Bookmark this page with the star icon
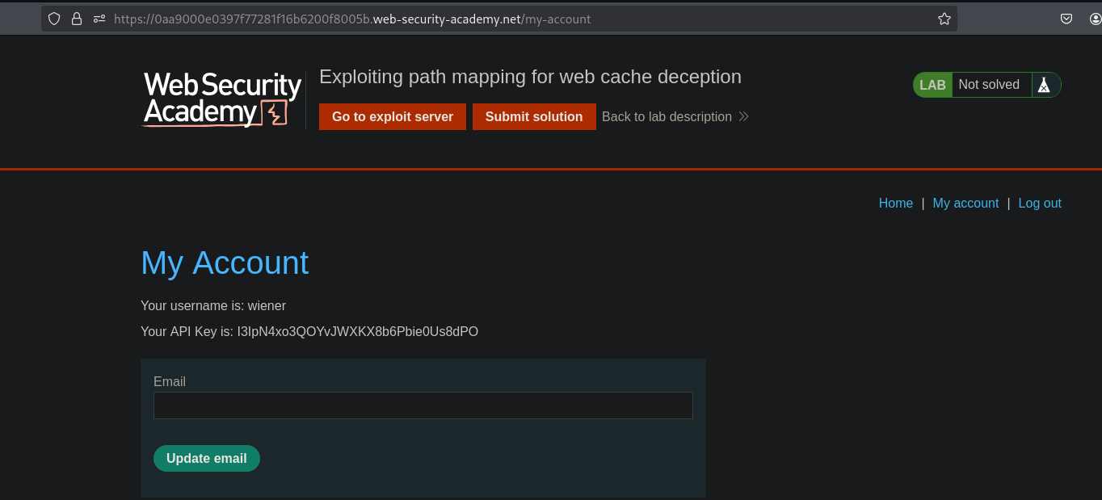Viewport: 1102px width, 500px height. (x=944, y=19)
